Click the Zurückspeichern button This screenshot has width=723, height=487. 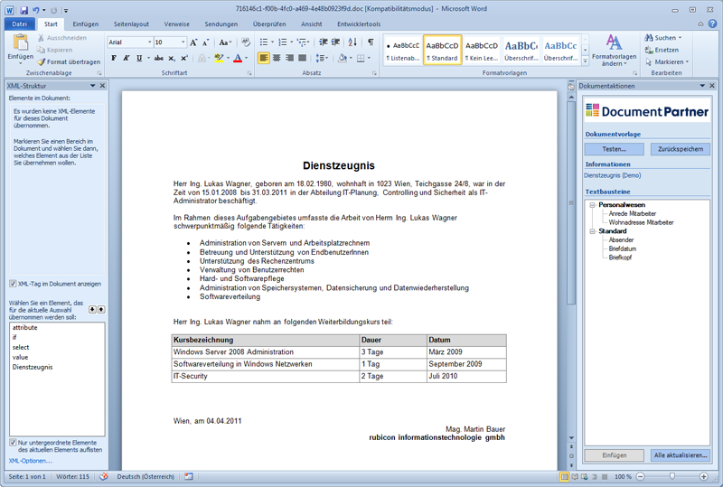(680, 149)
